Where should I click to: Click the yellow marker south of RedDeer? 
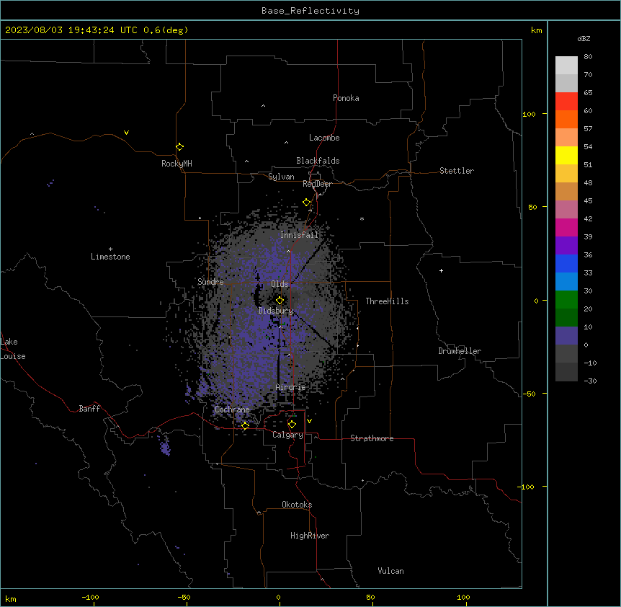306,203
